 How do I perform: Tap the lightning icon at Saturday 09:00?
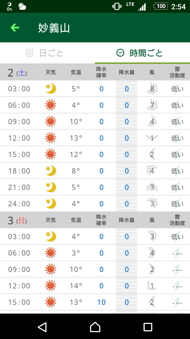(x=177, y=121)
